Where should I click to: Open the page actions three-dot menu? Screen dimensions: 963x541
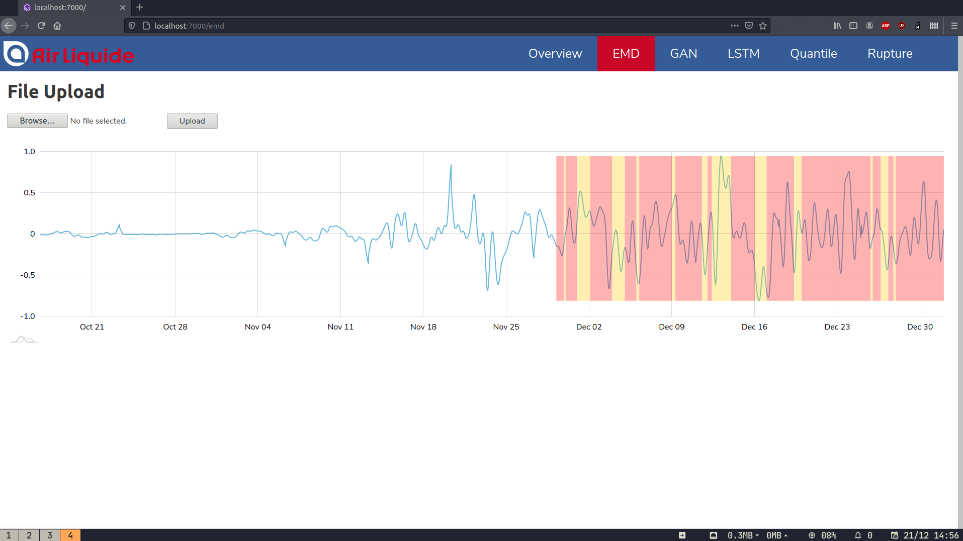pos(735,26)
